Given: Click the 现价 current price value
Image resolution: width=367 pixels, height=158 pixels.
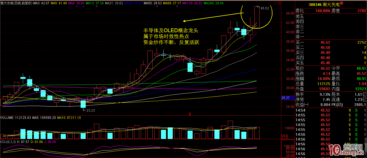Looking at the screenshot, I should click(325, 68).
